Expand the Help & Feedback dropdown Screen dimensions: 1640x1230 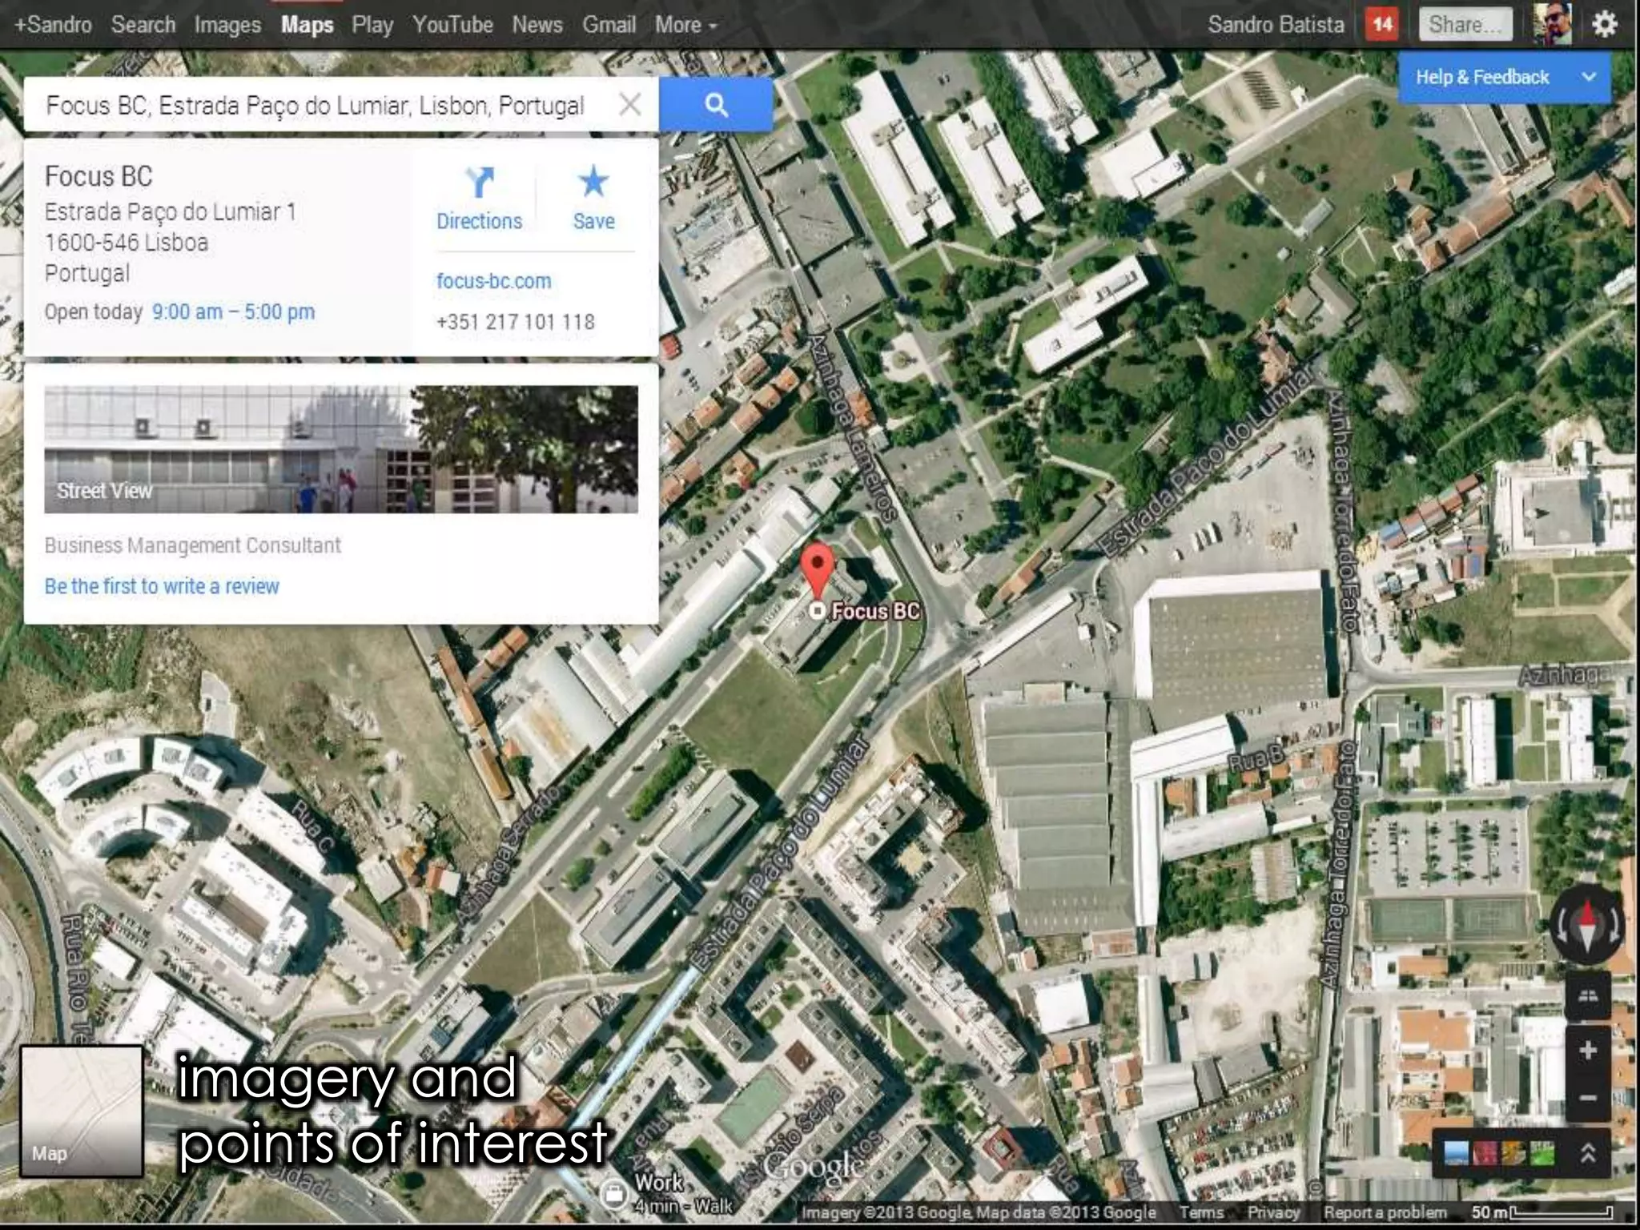pos(1504,77)
